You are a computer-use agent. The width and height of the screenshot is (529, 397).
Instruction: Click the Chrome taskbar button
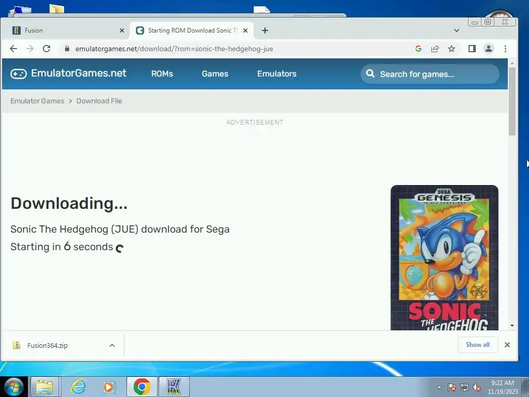click(142, 387)
